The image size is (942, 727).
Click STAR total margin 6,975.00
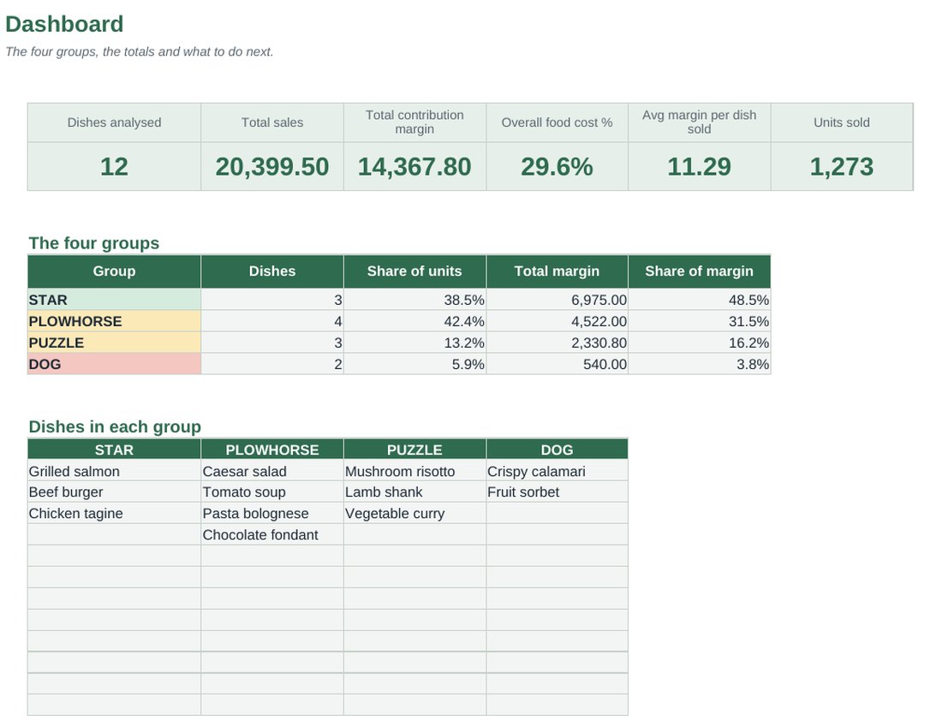pos(557,299)
